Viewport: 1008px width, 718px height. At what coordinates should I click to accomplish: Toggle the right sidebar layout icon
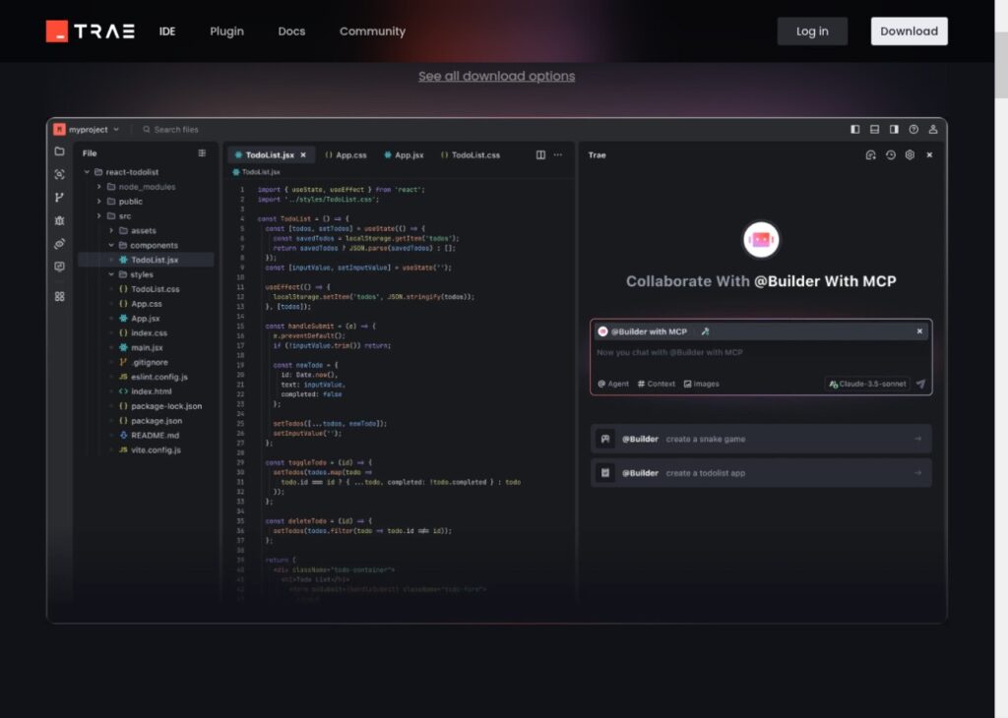coord(894,129)
